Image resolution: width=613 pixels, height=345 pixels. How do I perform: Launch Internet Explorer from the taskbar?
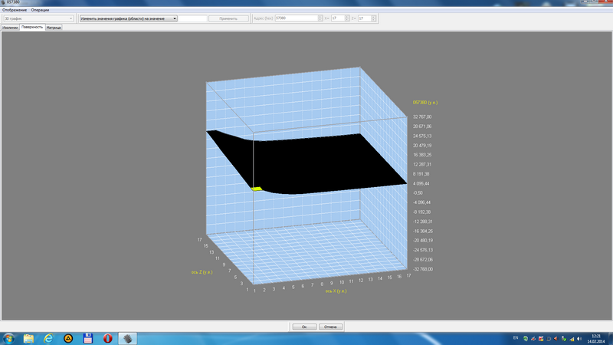pyautogui.click(x=48, y=338)
